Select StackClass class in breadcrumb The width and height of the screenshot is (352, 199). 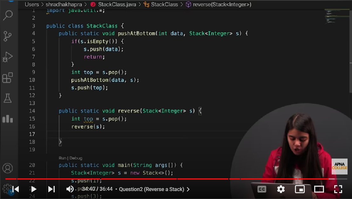[164, 4]
